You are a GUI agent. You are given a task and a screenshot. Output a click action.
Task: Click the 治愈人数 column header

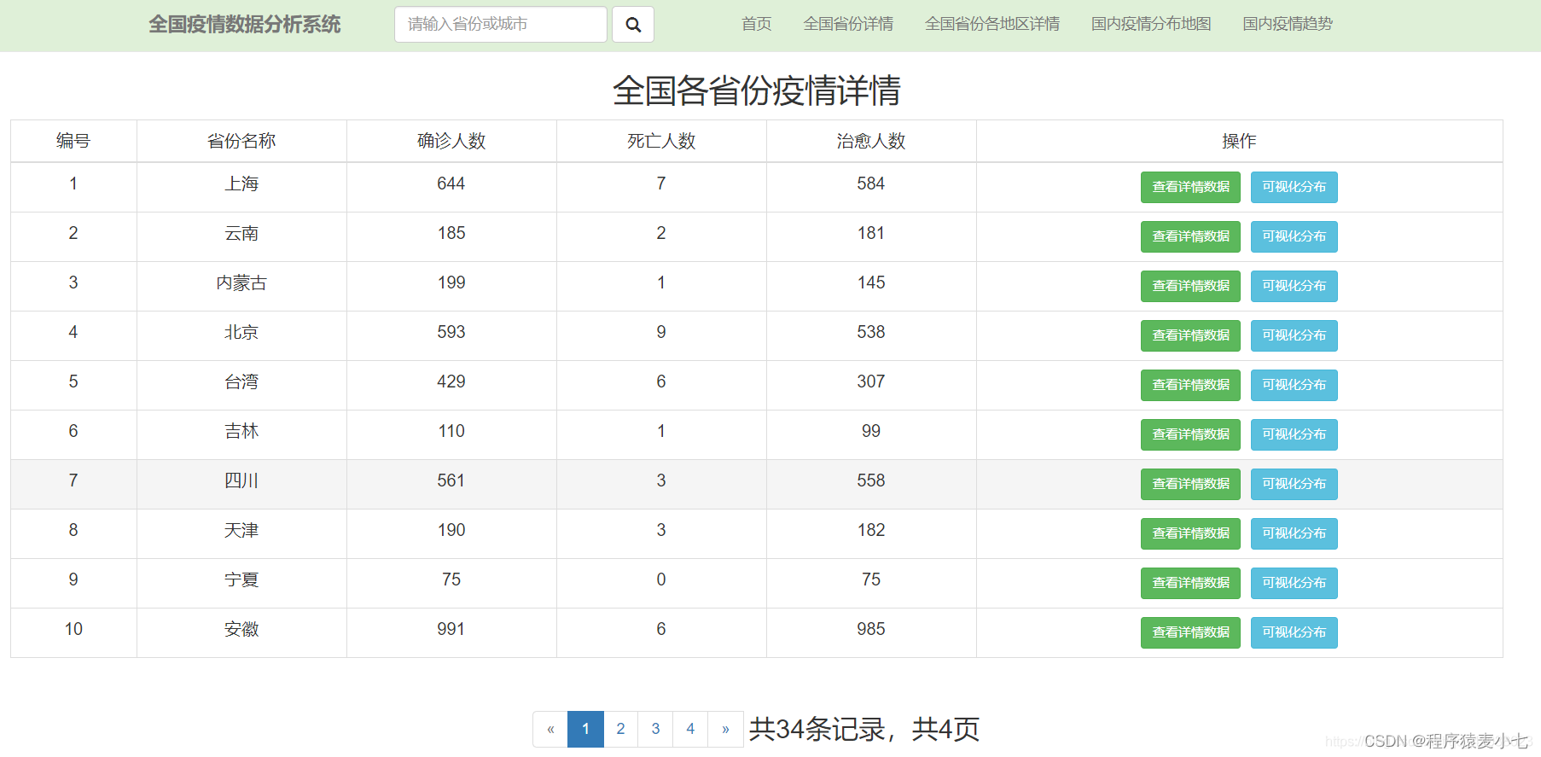click(x=871, y=141)
